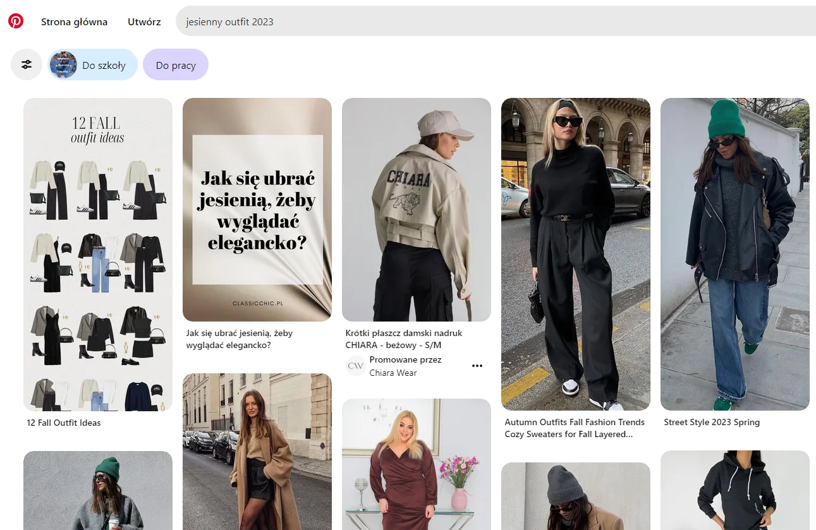The width and height of the screenshot is (816, 530).
Task: Select the 'Do pracy' filter chip
Action: [176, 65]
